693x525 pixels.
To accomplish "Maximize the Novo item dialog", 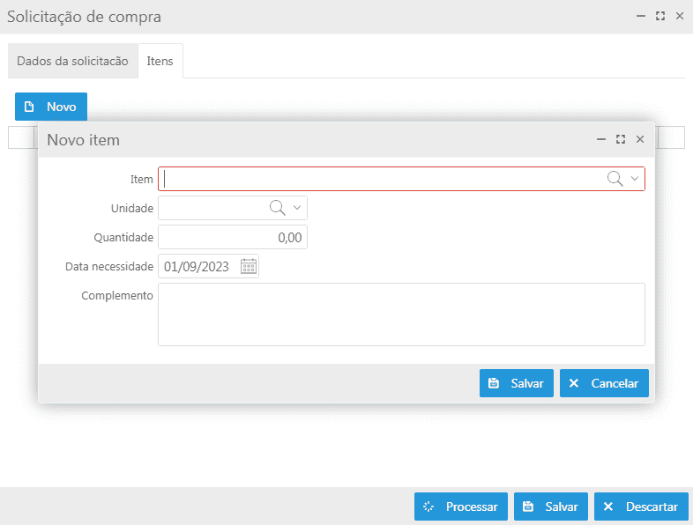I will pyautogui.click(x=621, y=139).
